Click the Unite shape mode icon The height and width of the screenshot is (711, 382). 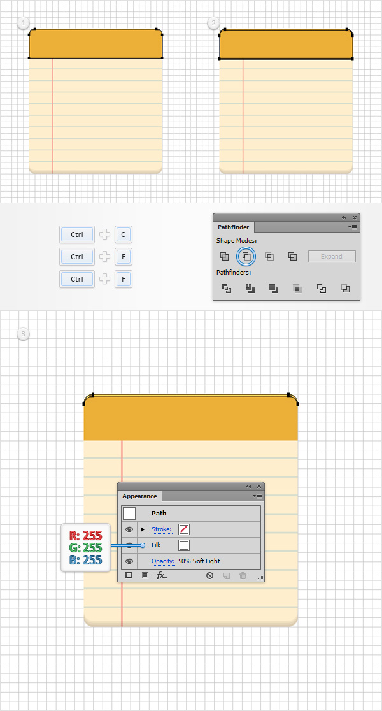224,256
